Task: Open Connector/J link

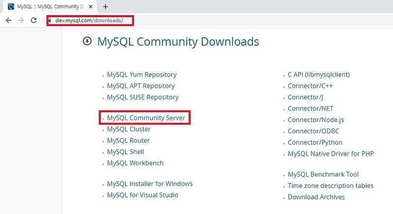Action: pyautogui.click(x=306, y=97)
